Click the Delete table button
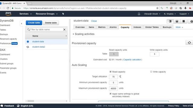The height and width of the screenshot is (108, 193). (x=51, y=23)
